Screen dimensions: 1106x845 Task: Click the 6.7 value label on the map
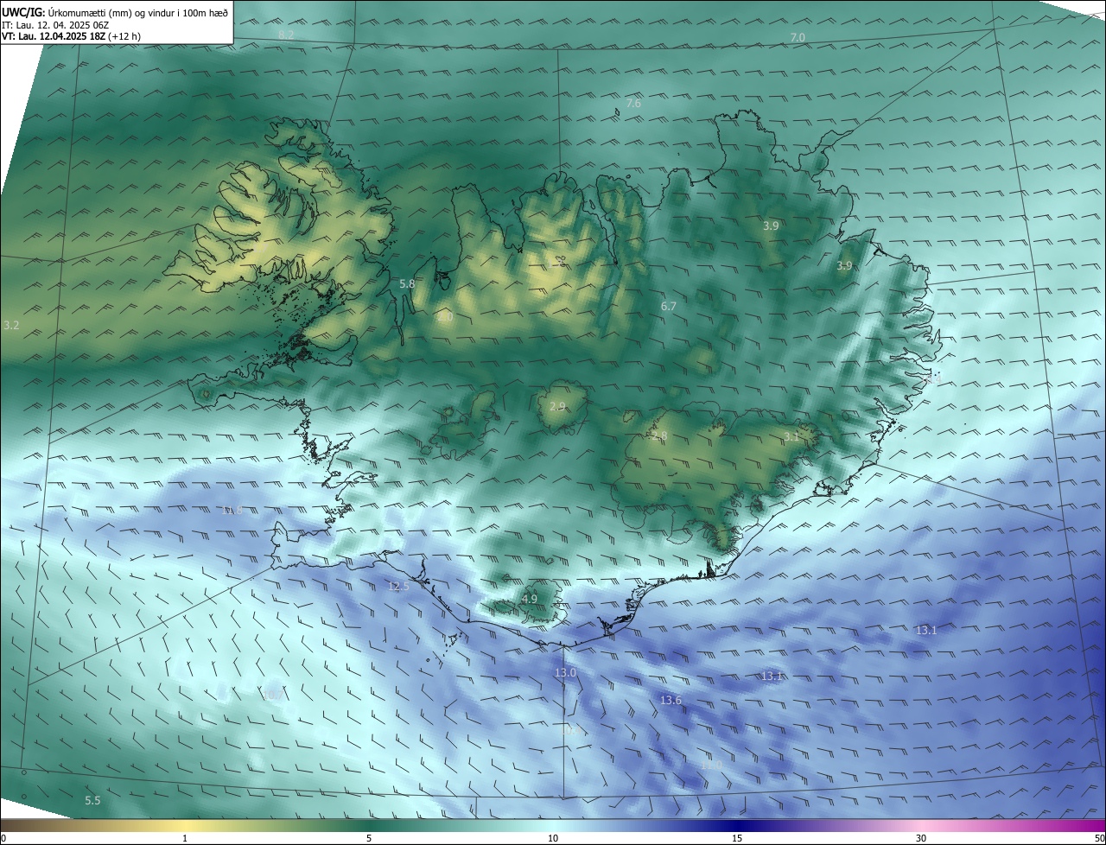669,306
